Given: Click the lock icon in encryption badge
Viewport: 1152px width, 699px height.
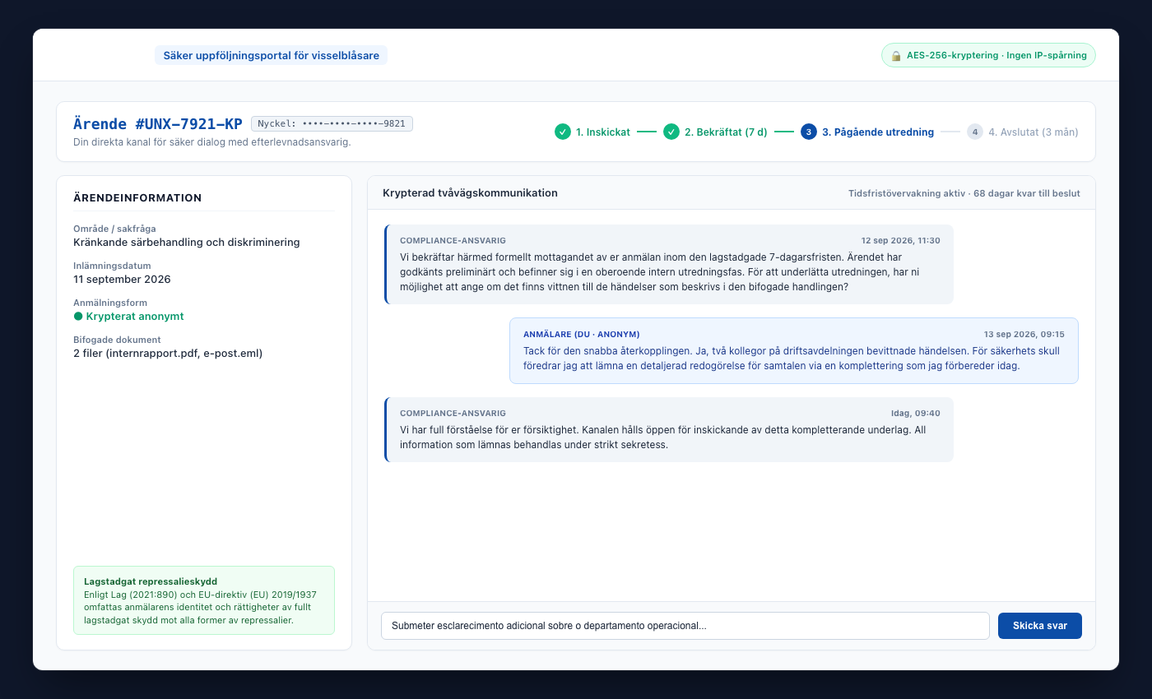Looking at the screenshot, I should tap(896, 56).
